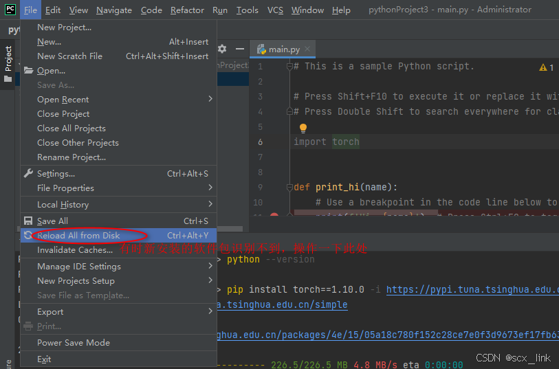Toggle Power Save Mode
Viewport: 559px width, 369px height.
point(118,343)
